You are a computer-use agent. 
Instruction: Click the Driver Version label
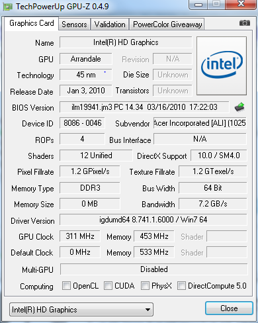(32, 221)
